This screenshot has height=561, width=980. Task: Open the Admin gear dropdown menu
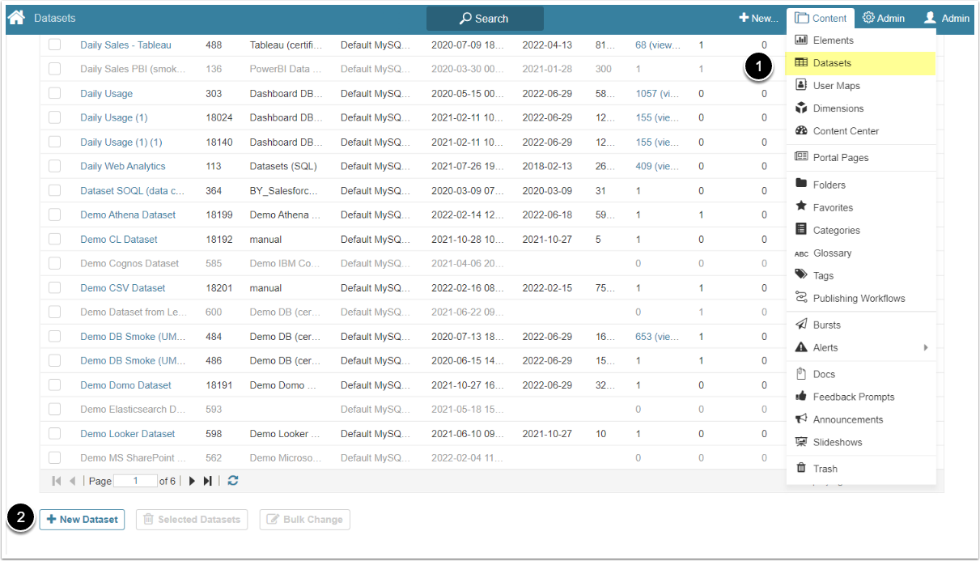click(x=883, y=18)
